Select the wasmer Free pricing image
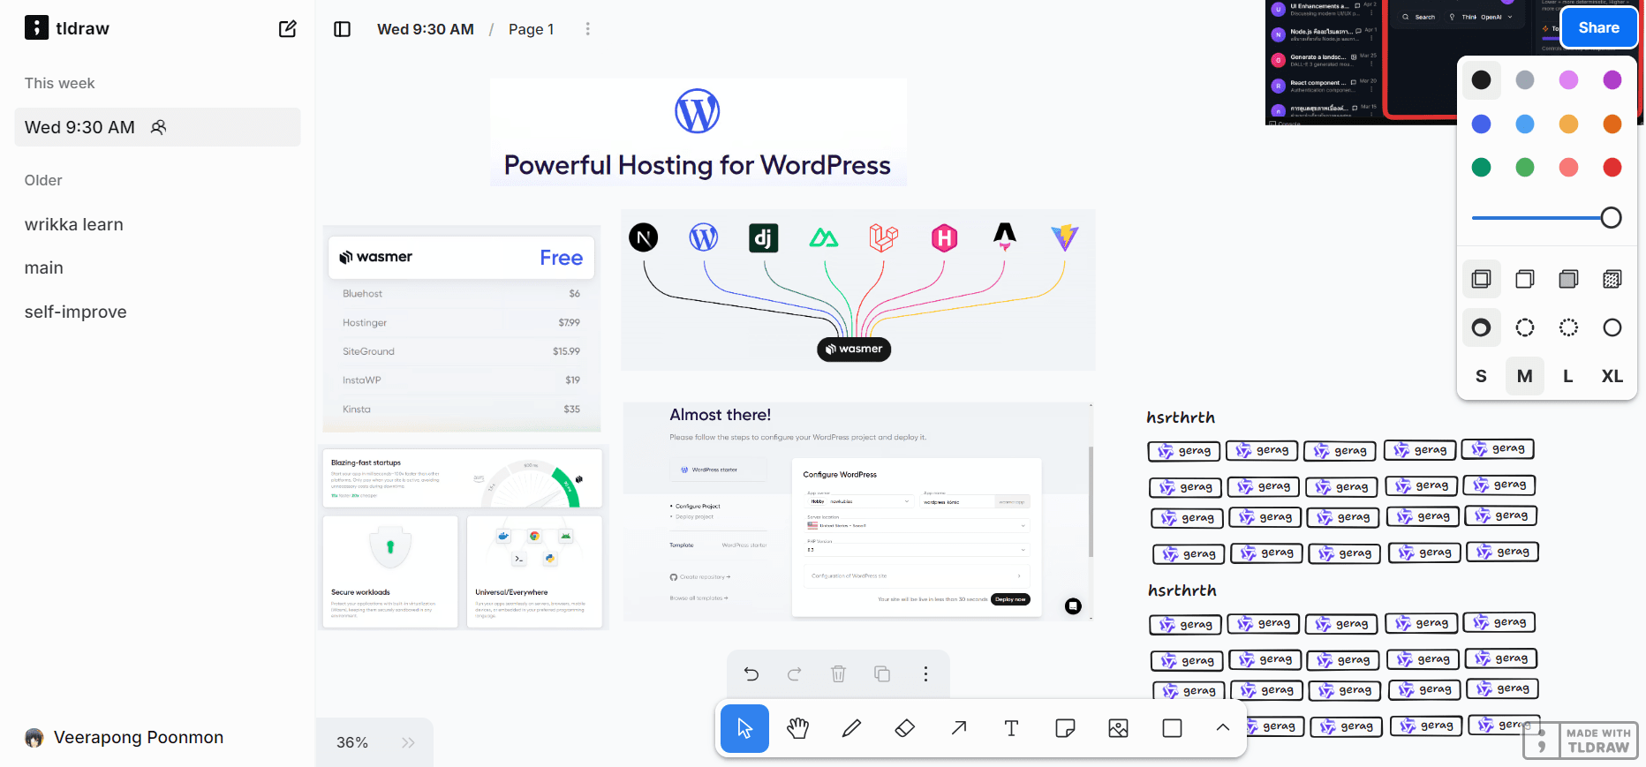The height and width of the screenshot is (767, 1646). click(462, 329)
